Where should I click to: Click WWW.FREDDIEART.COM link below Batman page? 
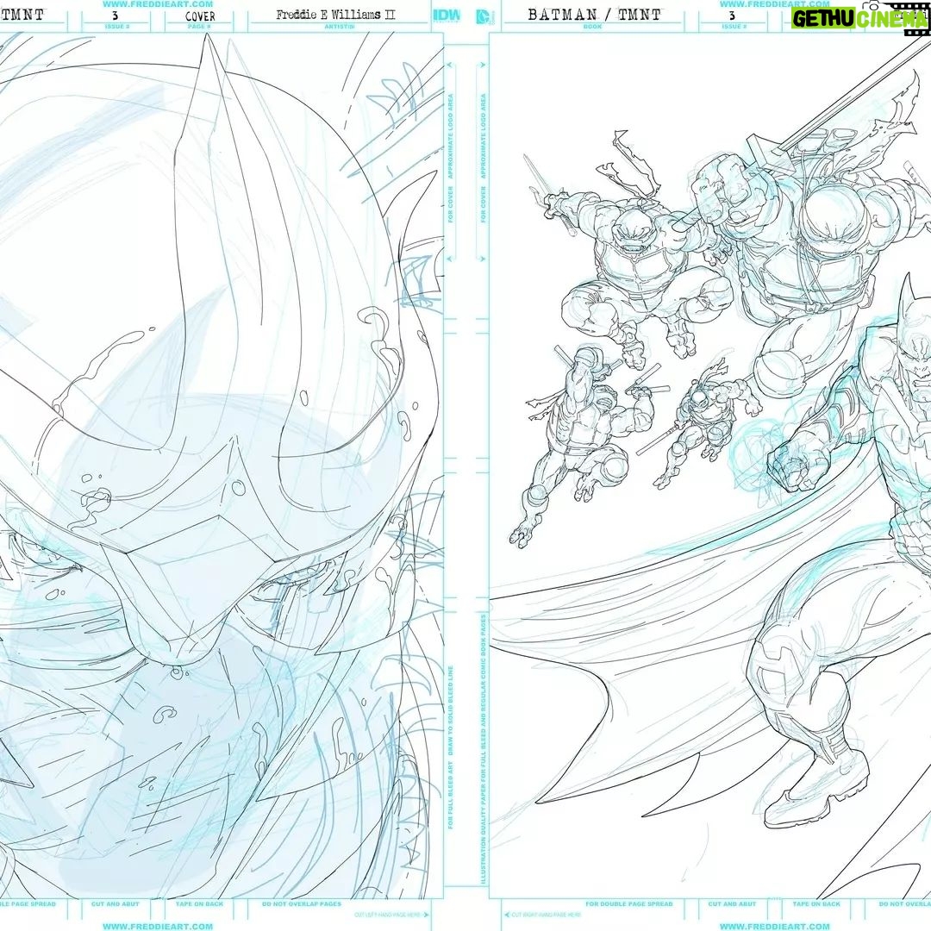[774, 926]
